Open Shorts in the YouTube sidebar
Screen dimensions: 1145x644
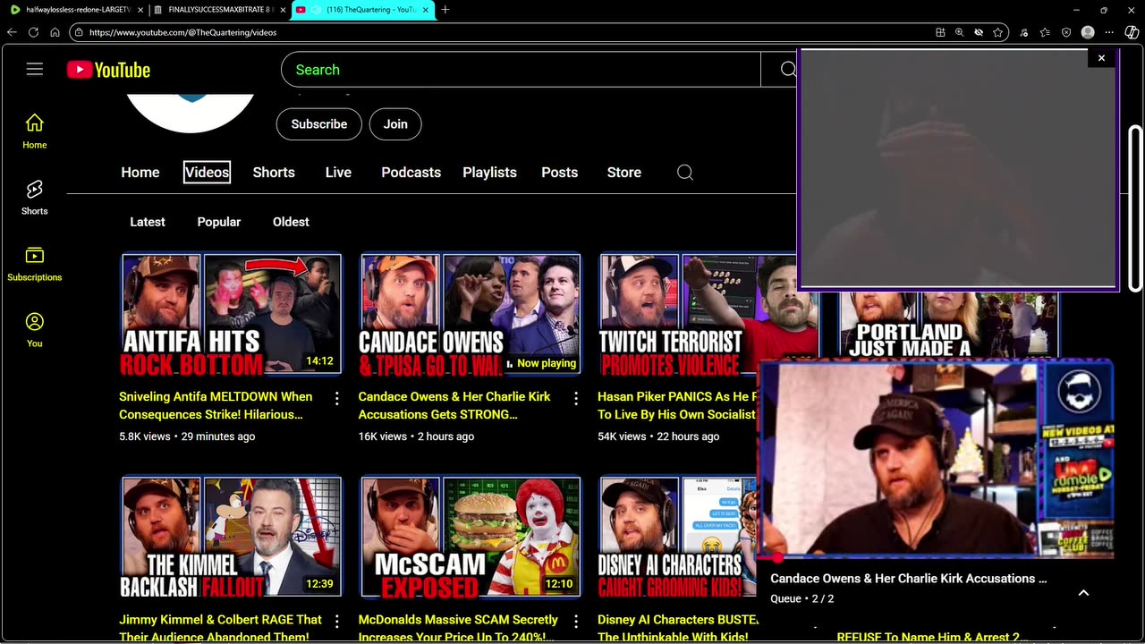click(35, 197)
